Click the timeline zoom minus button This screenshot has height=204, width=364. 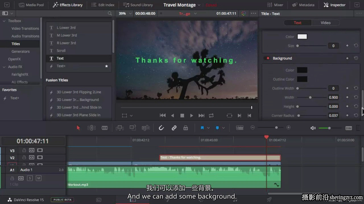tap(253, 127)
